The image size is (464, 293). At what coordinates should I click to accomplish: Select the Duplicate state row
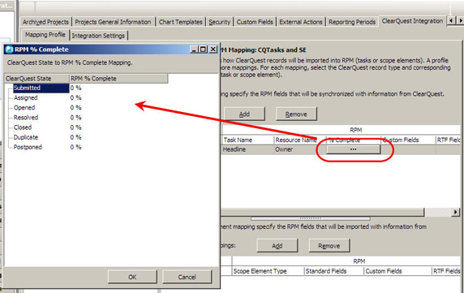coord(26,137)
